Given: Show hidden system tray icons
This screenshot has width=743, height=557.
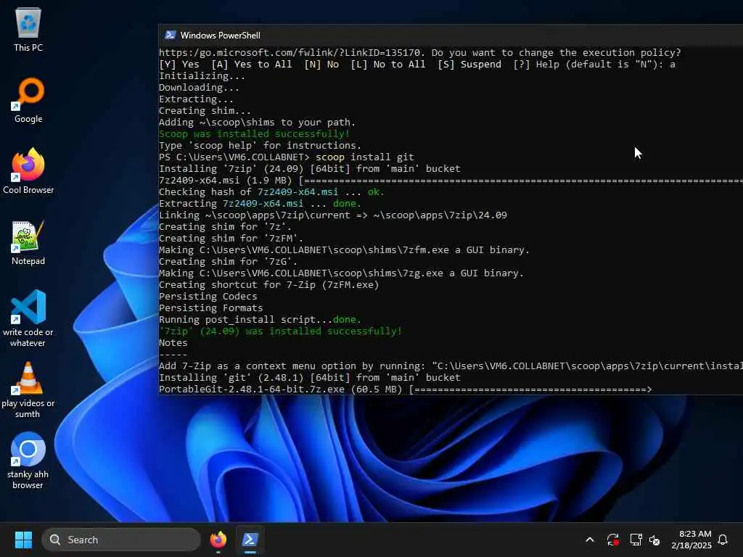Looking at the screenshot, I should tap(590, 540).
